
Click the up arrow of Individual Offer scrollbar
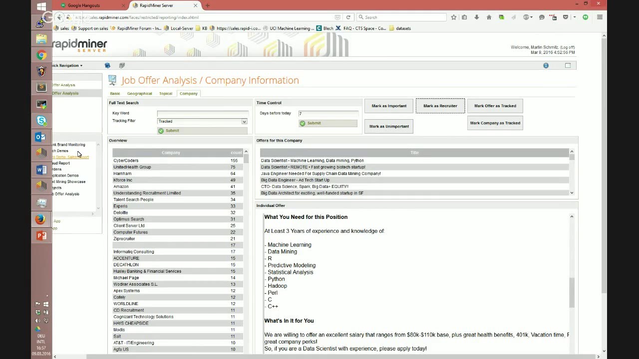[572, 216]
